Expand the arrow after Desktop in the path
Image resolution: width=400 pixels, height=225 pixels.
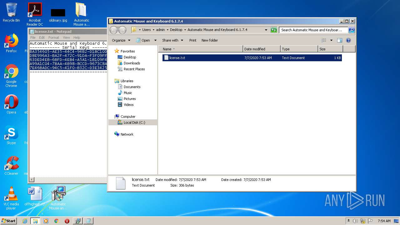click(185, 30)
